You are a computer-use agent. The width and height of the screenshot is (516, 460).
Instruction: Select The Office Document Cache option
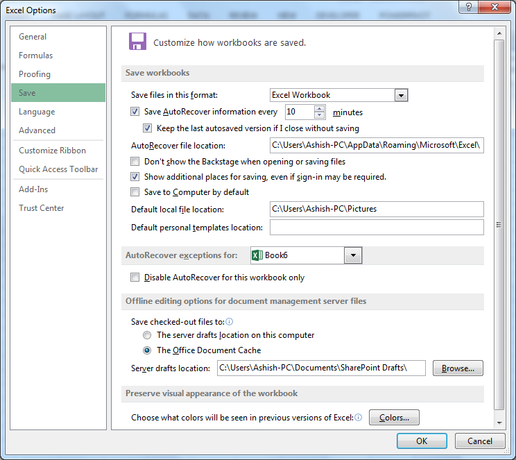click(147, 350)
